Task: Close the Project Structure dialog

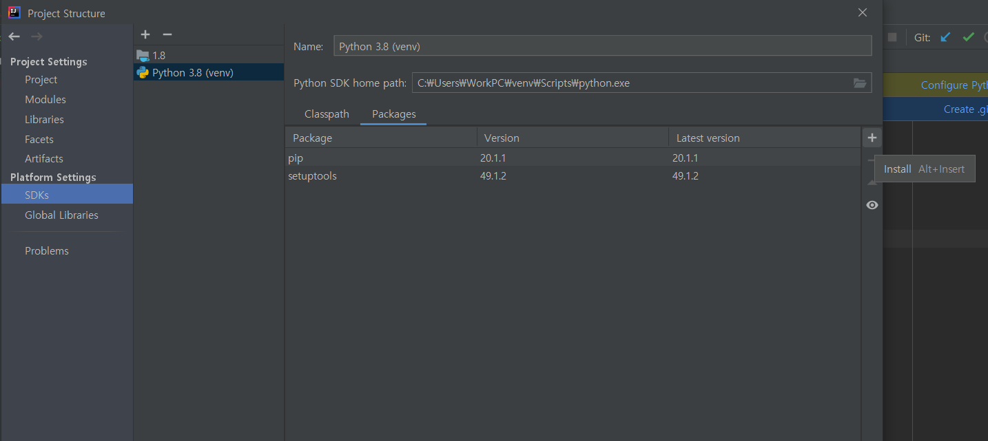Action: point(862,12)
